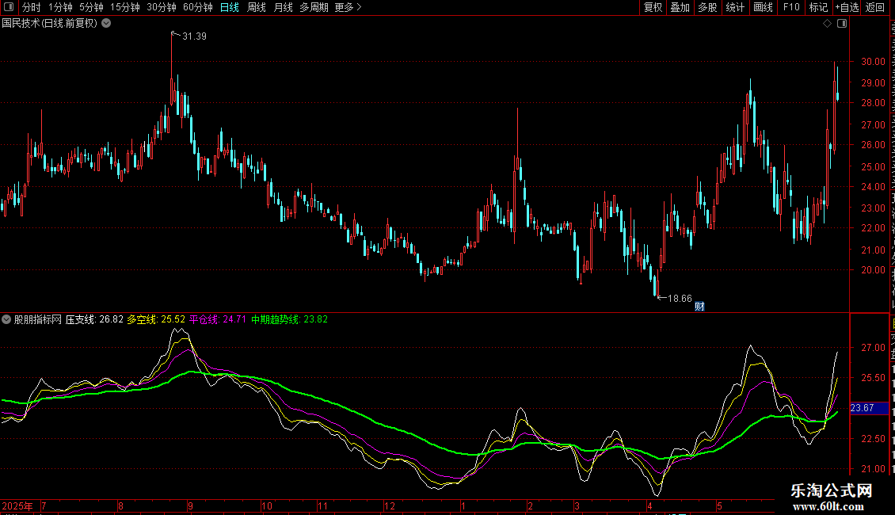Click the 中期趋势线: 23.82 indicator value

289,320
